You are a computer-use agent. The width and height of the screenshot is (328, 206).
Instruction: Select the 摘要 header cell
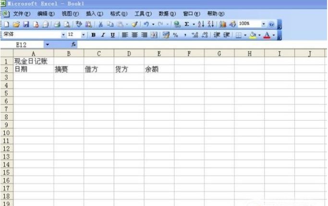tap(69, 69)
